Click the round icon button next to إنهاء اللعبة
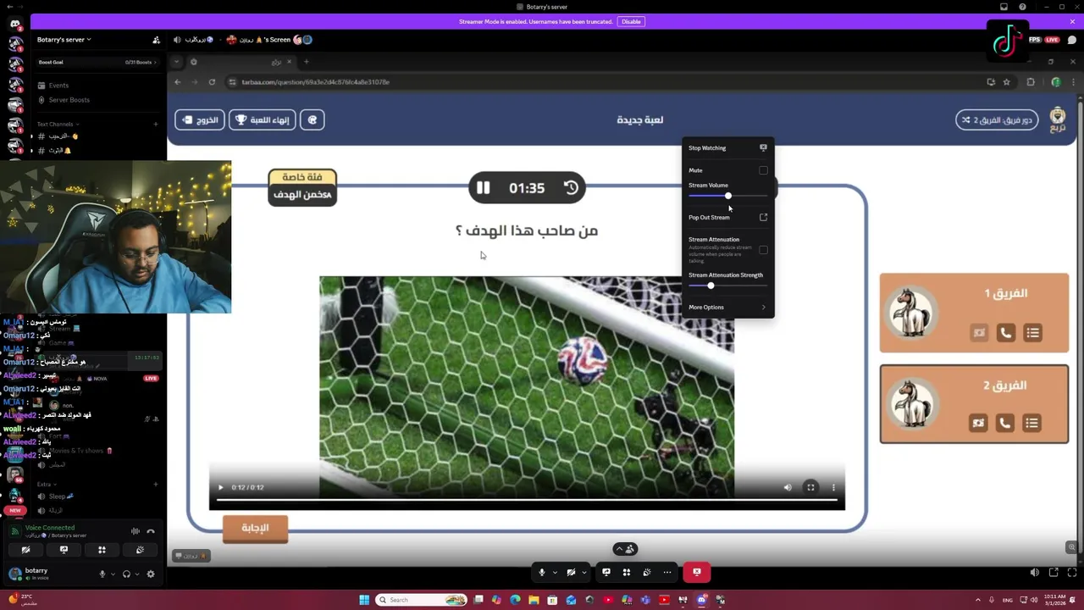The height and width of the screenshot is (610, 1084). click(x=312, y=120)
